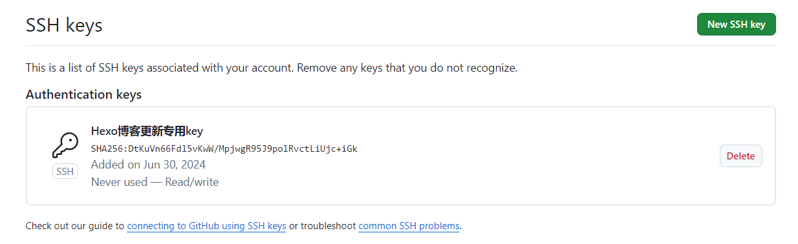Click the Never used status text
The width and height of the screenshot is (798, 244).
click(119, 182)
